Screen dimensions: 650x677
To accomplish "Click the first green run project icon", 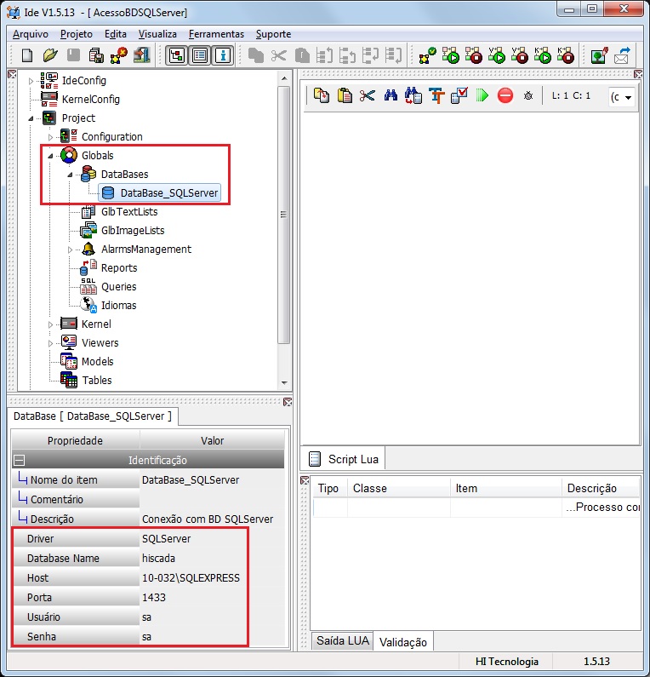I will point(451,55).
